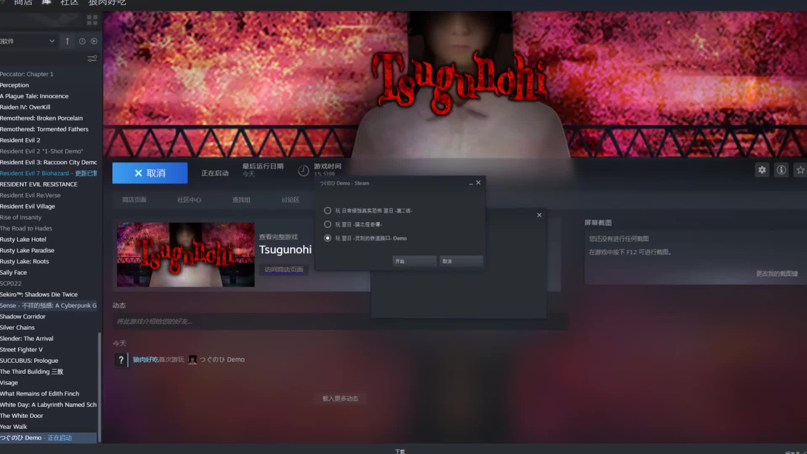Select the Demo launch option radio
807x454 pixels.
tap(327, 238)
